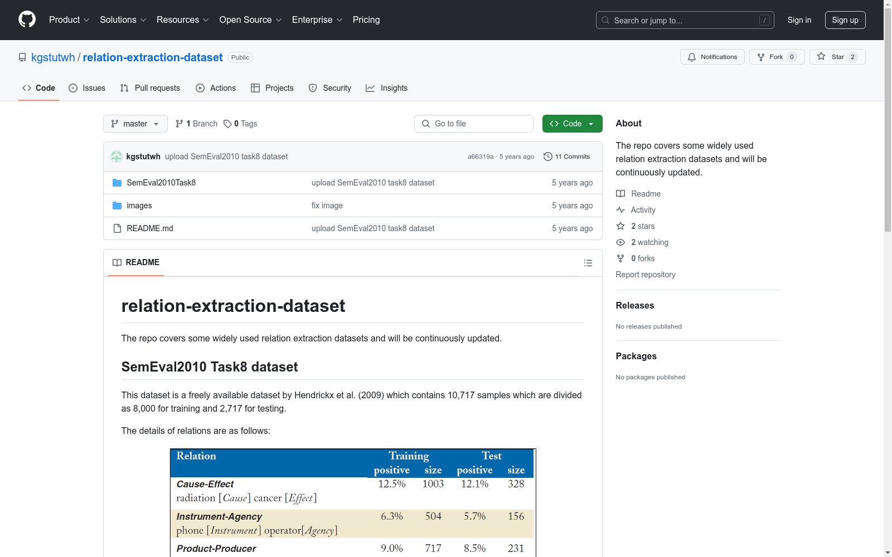892x557 pixels.
Task: Click the branch icon beside 1 Branch
Action: pos(180,124)
